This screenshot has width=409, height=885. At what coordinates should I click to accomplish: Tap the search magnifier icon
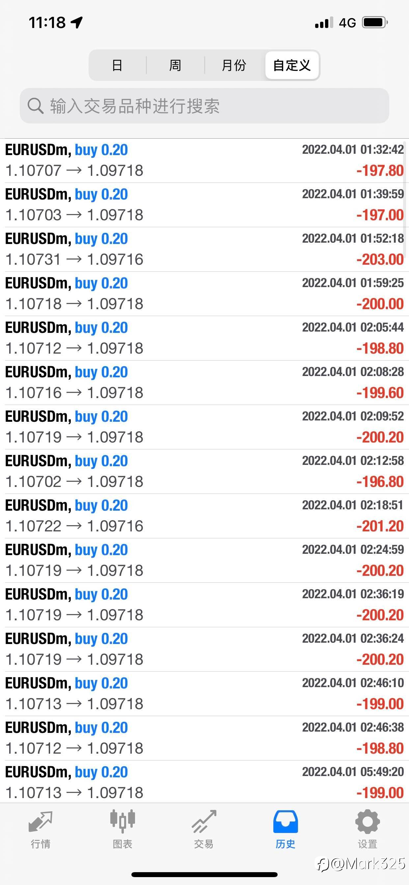tap(35, 105)
